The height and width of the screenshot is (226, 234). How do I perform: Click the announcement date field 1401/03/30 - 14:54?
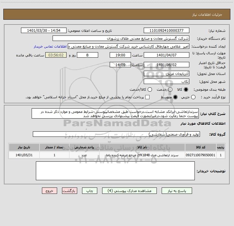pos(44,31)
